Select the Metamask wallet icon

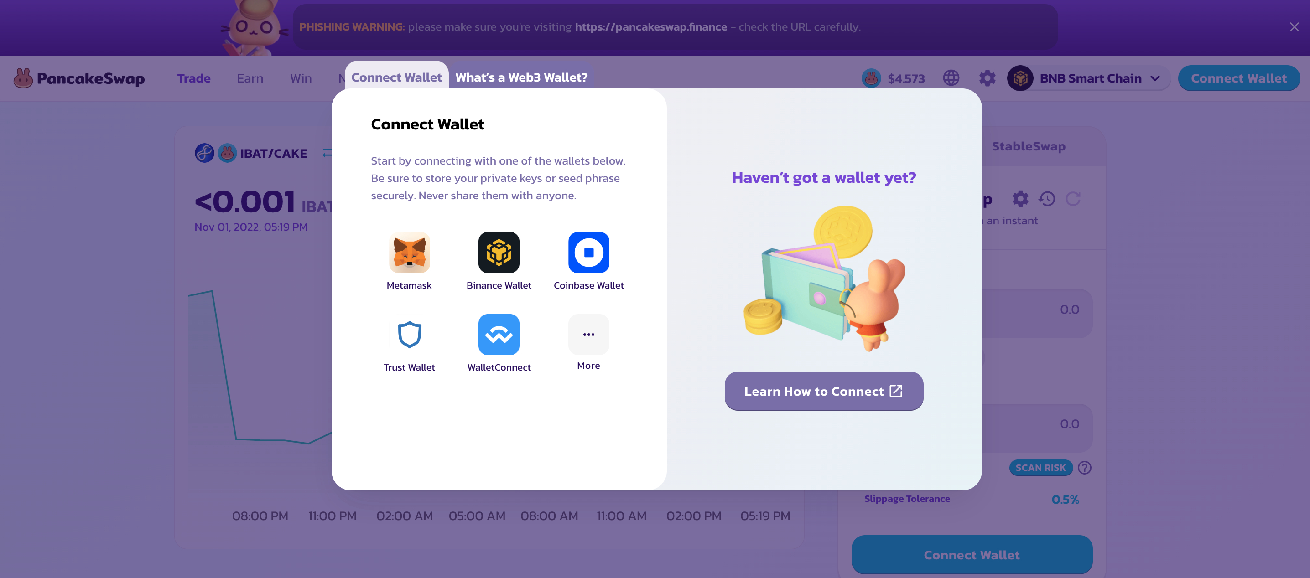click(409, 253)
